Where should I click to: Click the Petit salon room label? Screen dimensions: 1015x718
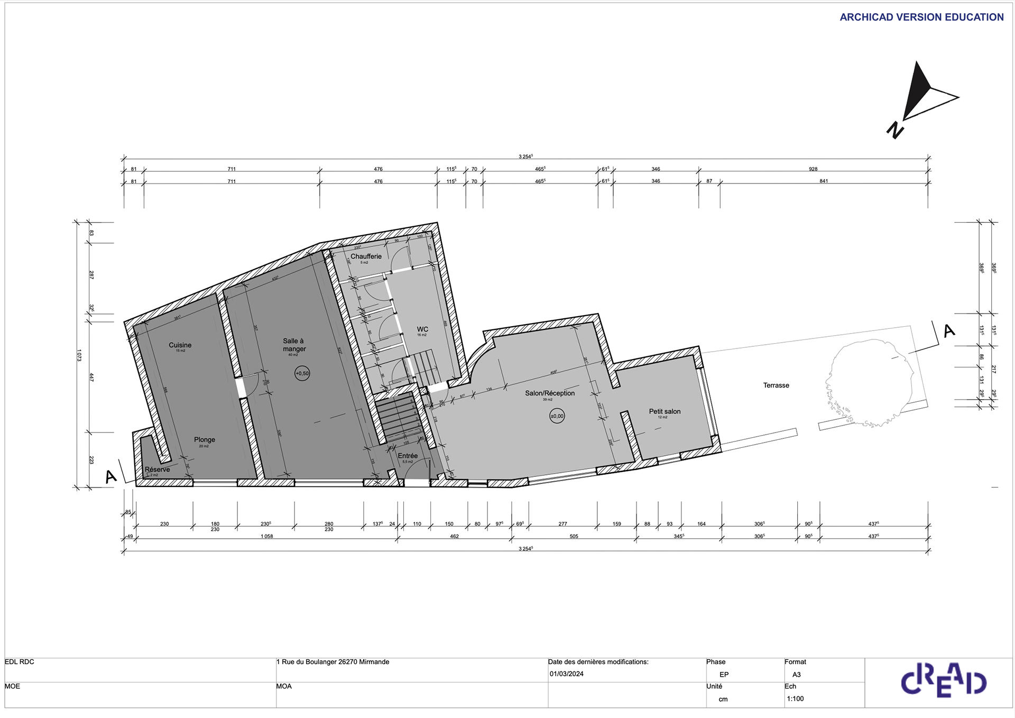[665, 411]
